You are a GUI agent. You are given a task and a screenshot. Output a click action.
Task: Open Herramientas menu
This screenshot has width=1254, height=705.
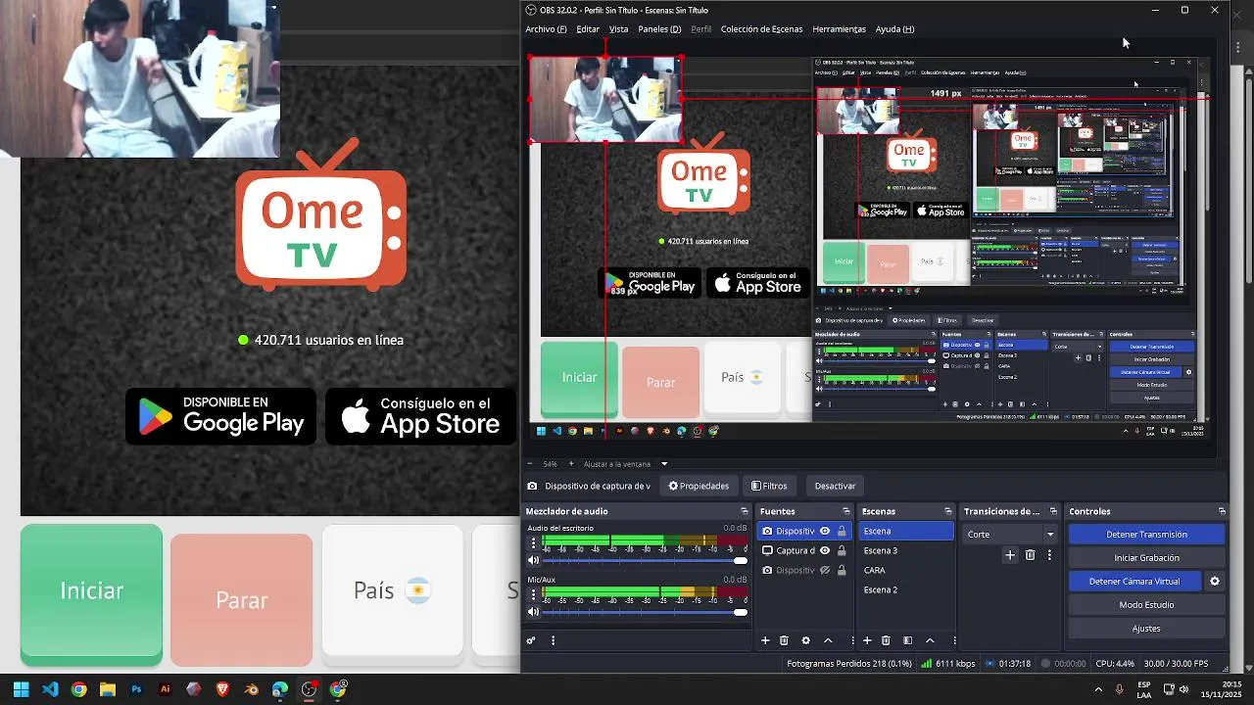click(839, 29)
